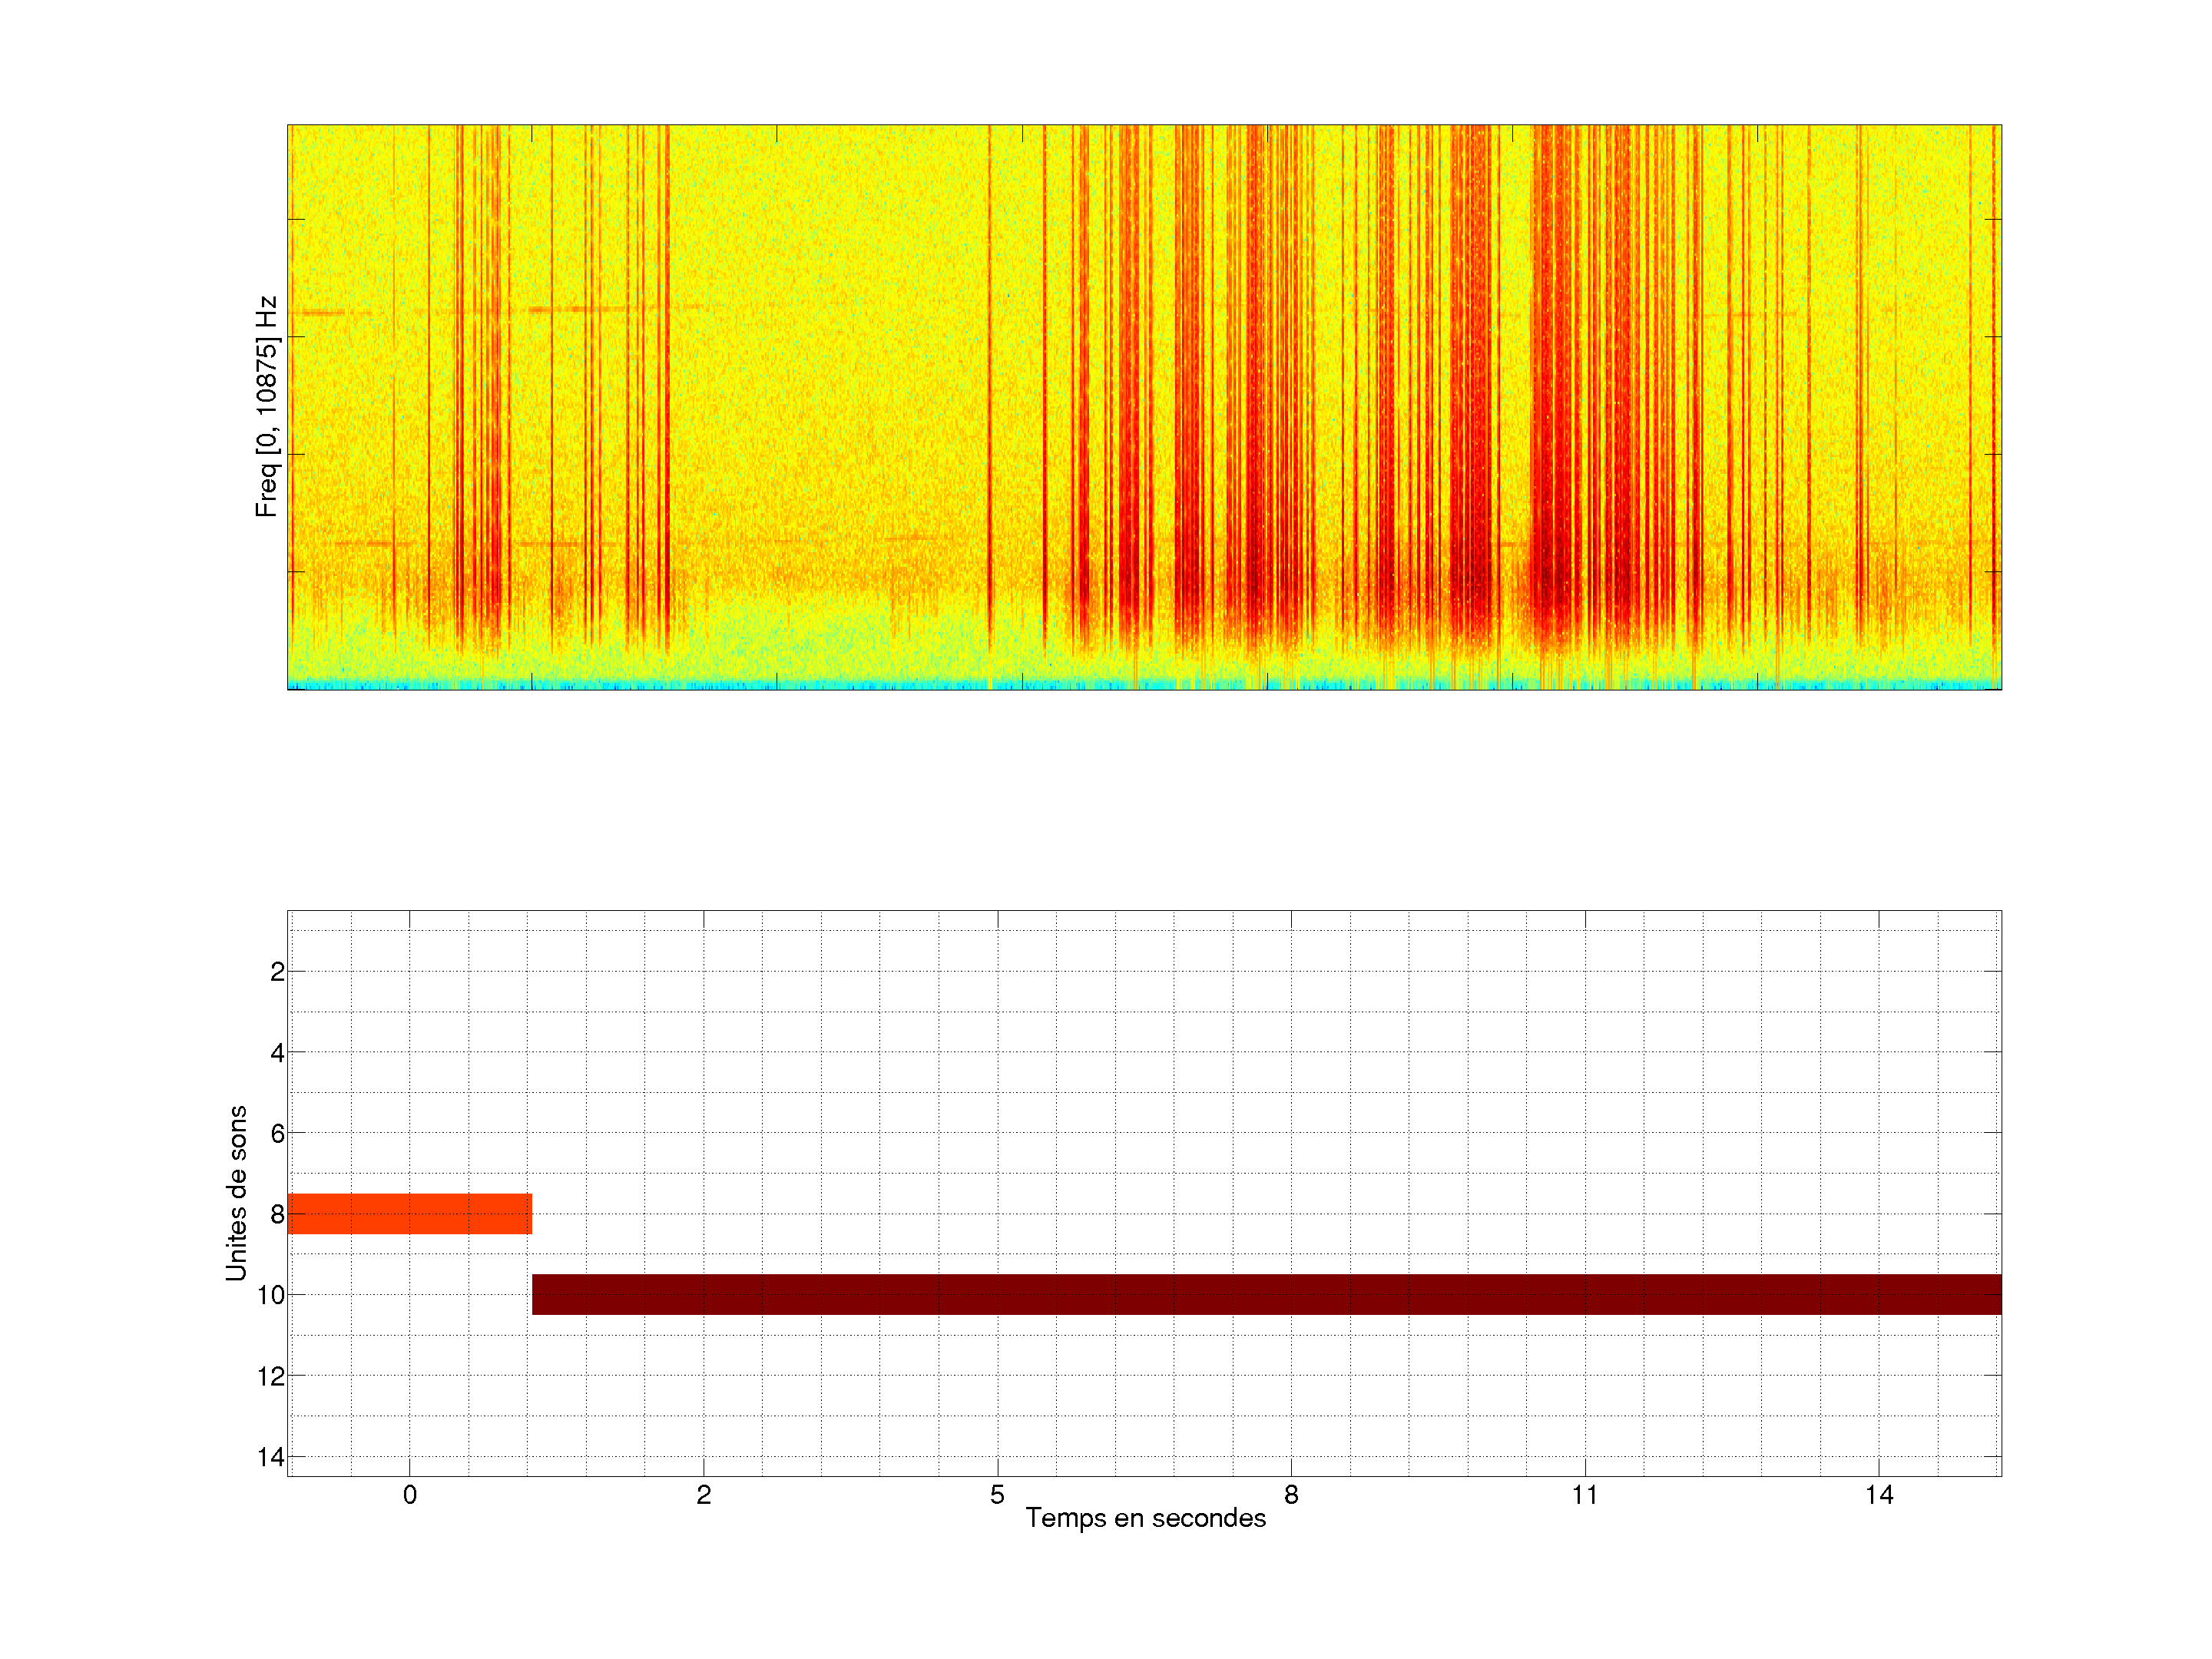This screenshot has height=1659, width=2212.
Task: Click the 'Unites de sons' axis label
Action: tap(236, 1193)
